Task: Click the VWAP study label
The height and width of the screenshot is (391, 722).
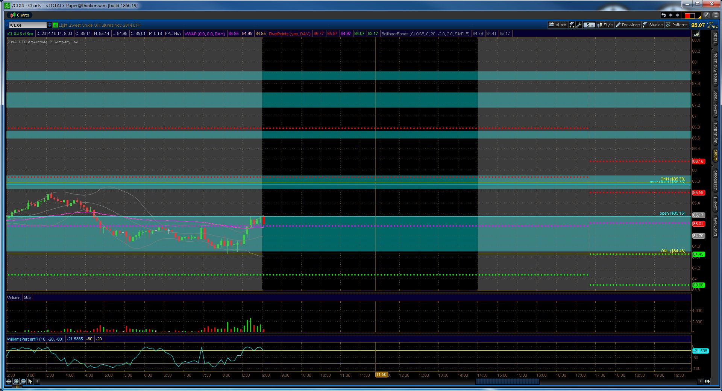Action: click(x=205, y=34)
